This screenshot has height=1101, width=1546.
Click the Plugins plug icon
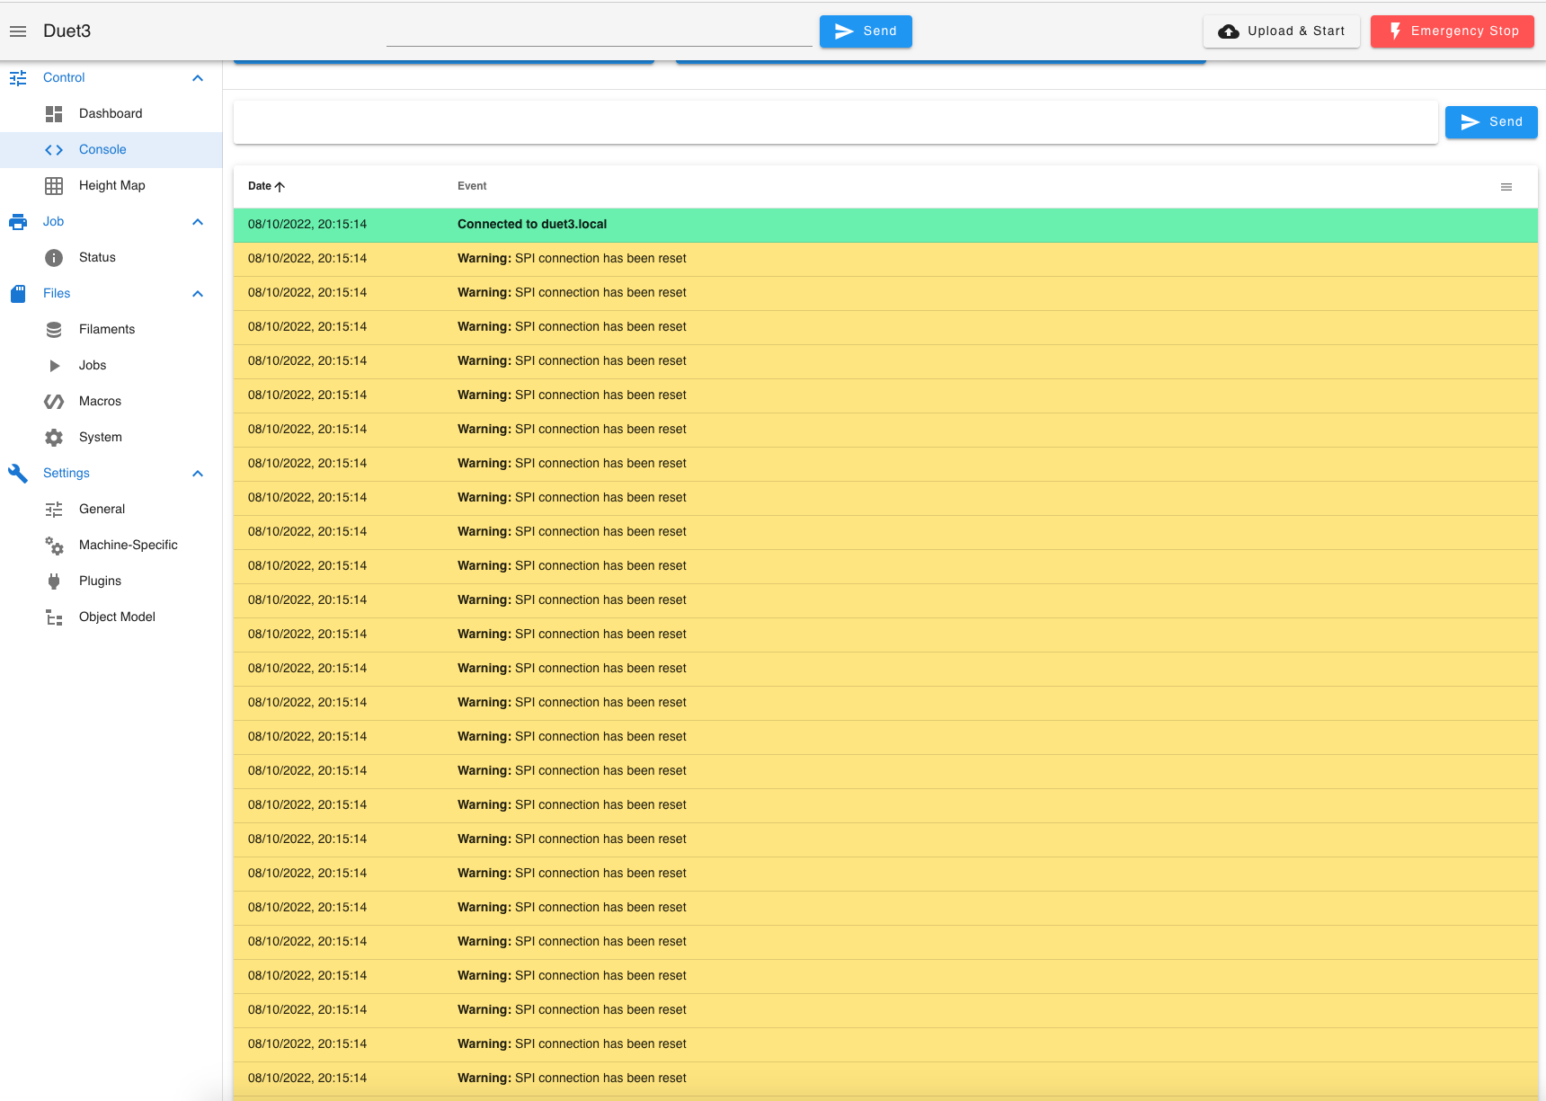(x=54, y=582)
